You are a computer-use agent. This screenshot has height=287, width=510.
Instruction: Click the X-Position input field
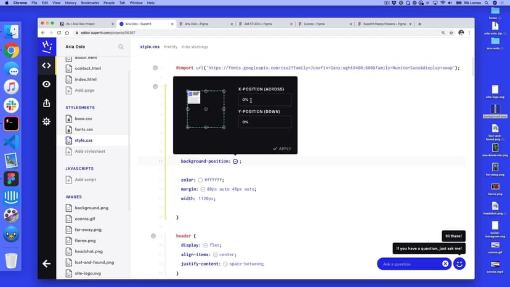[x=265, y=100]
